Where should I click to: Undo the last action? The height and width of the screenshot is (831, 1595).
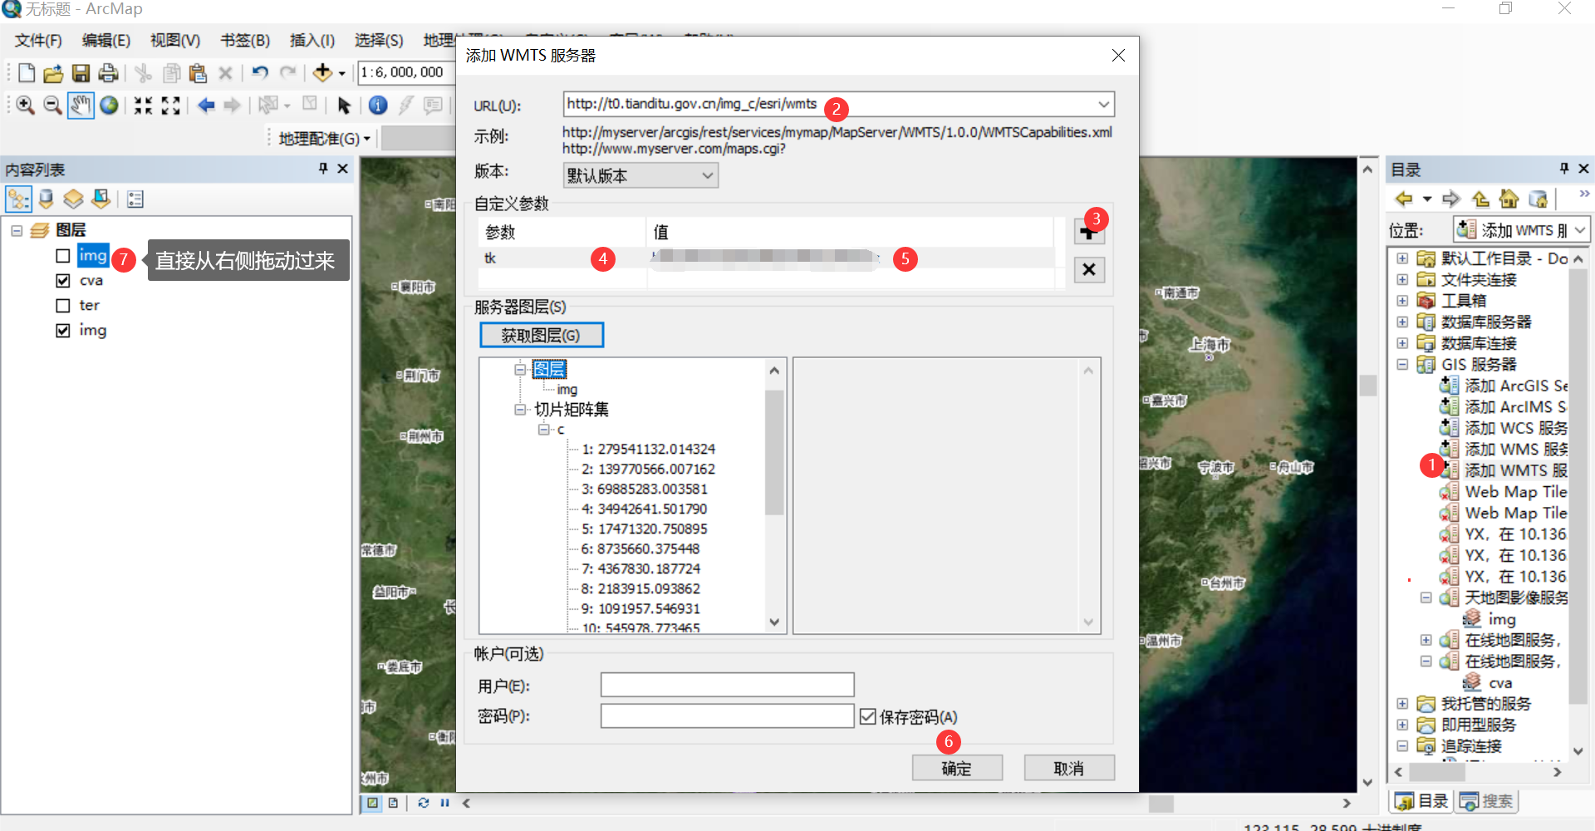(x=260, y=73)
